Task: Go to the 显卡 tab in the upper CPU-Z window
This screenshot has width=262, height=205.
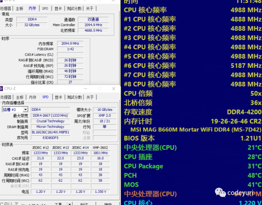Action: (58, 9)
